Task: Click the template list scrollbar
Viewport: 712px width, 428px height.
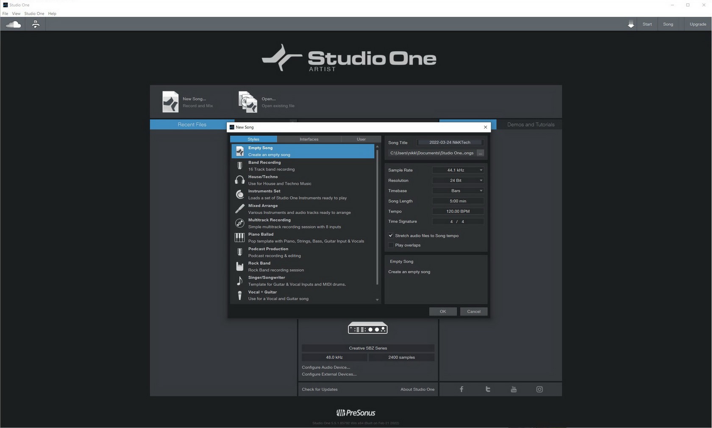Action: (x=377, y=217)
